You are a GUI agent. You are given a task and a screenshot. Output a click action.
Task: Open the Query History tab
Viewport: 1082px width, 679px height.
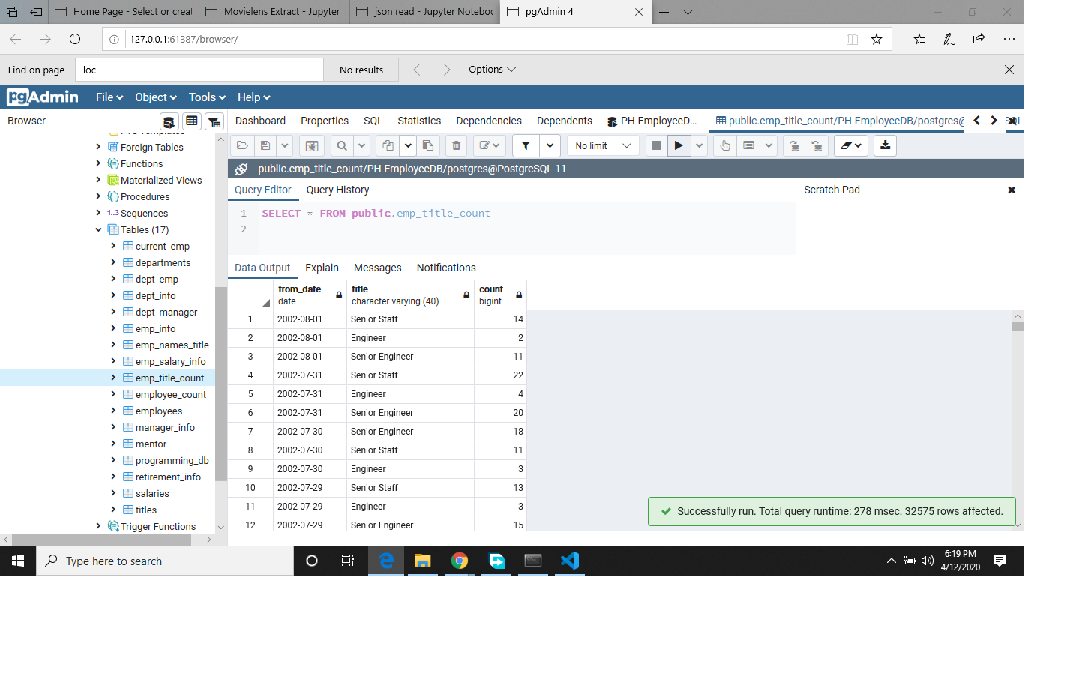[x=337, y=190]
